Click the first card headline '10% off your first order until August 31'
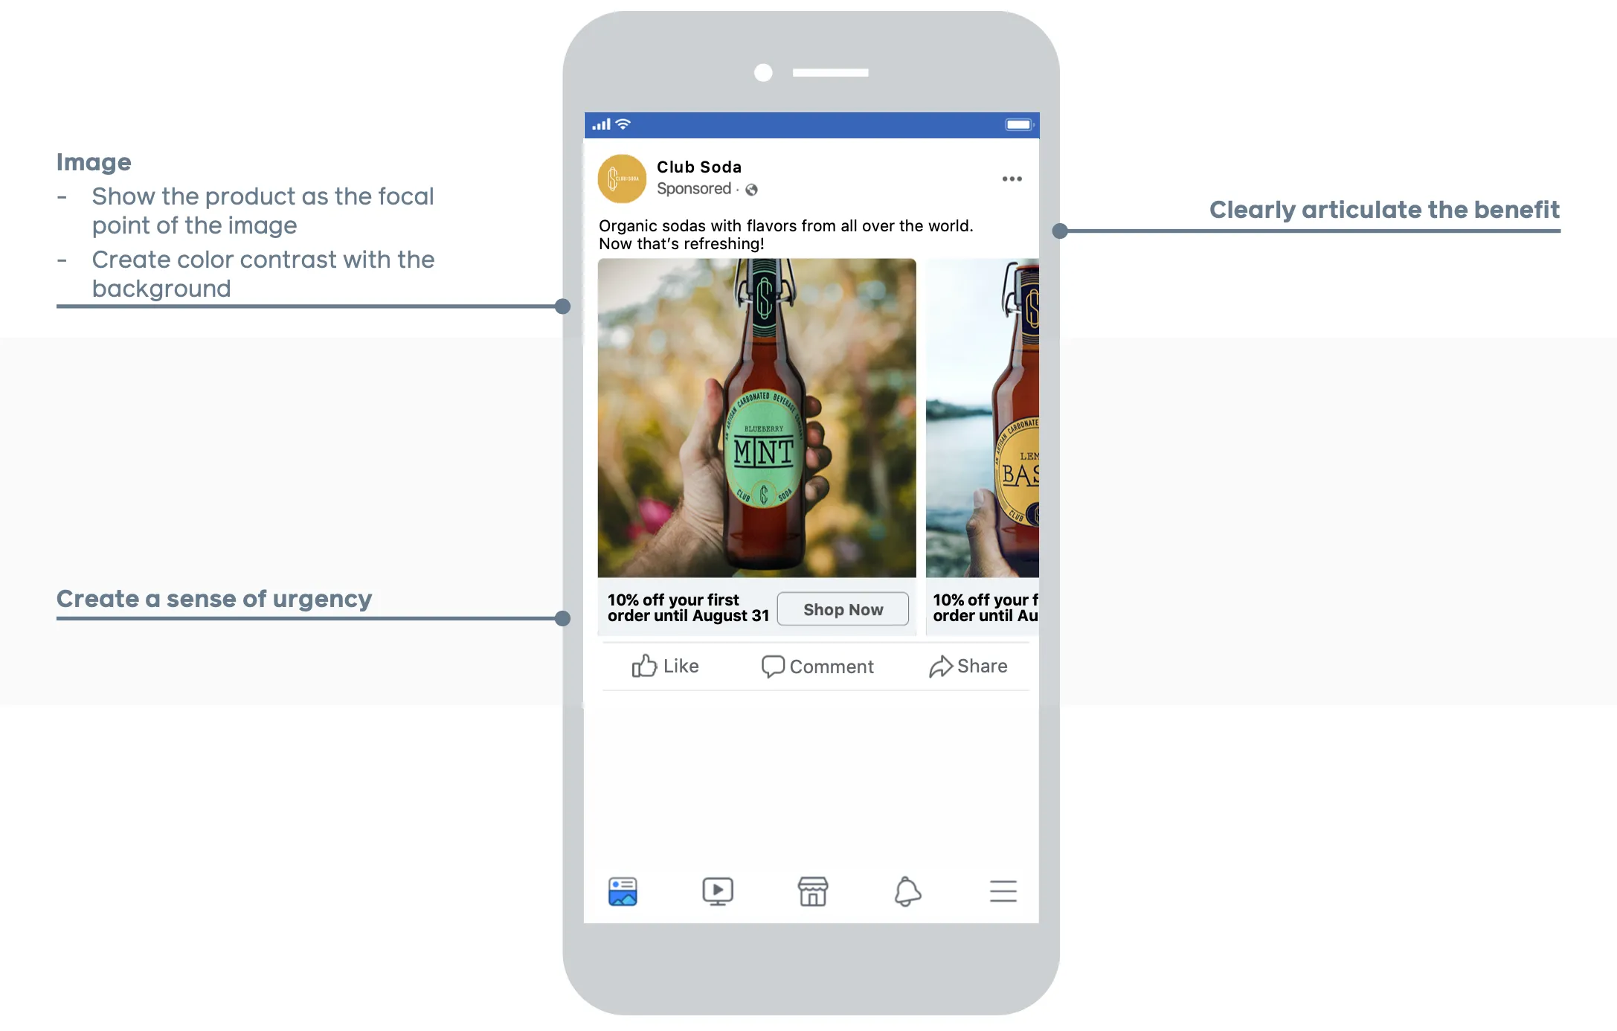This screenshot has height=1031, width=1617. coord(688,608)
